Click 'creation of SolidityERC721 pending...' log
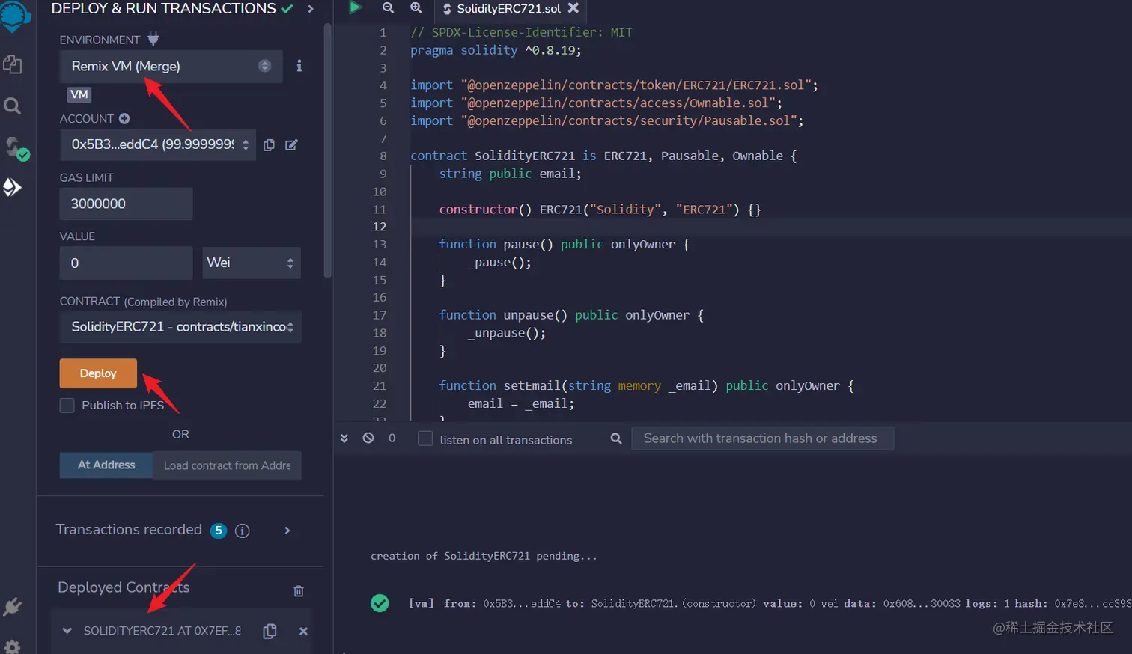The height and width of the screenshot is (654, 1132). click(x=484, y=556)
